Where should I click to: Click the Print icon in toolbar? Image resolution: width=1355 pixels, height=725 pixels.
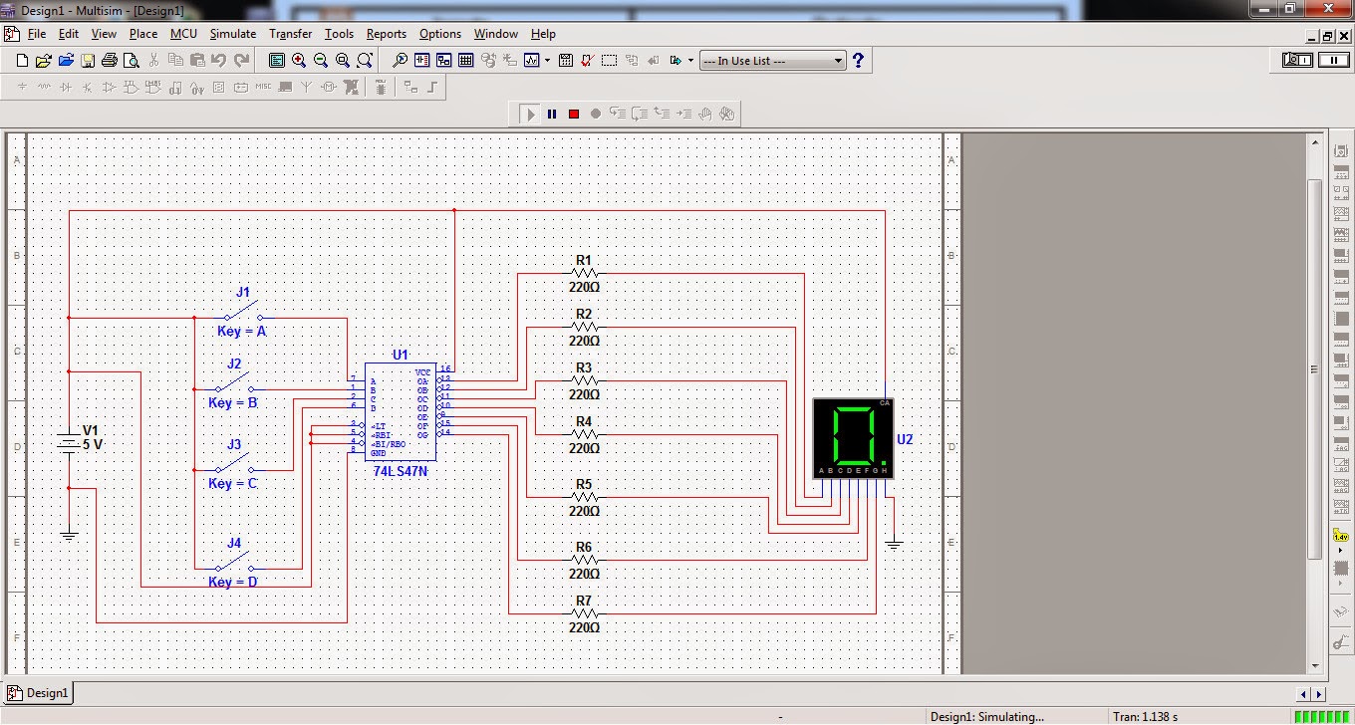(x=110, y=61)
